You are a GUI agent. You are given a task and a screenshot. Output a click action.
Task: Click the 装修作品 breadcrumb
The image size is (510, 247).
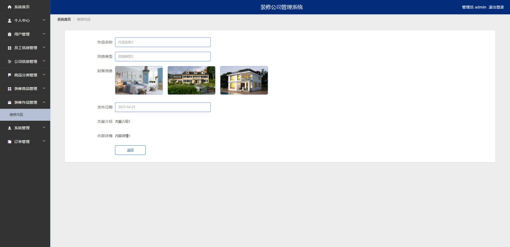pos(84,19)
